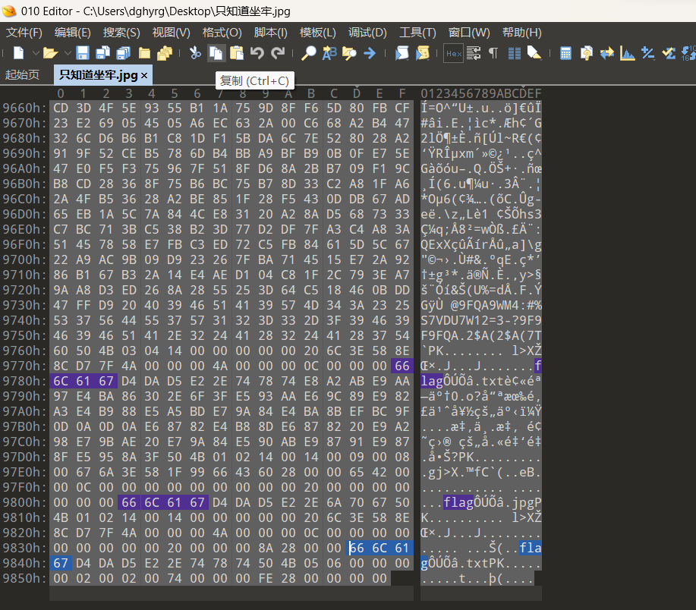Click the Compare files icon
696x610 pixels.
coord(587,53)
